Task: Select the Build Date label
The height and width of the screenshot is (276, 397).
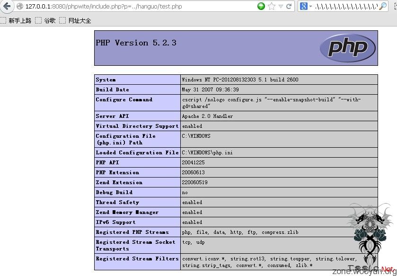Action: (112, 89)
